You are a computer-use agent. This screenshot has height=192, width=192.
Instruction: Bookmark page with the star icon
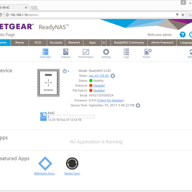(183, 15)
